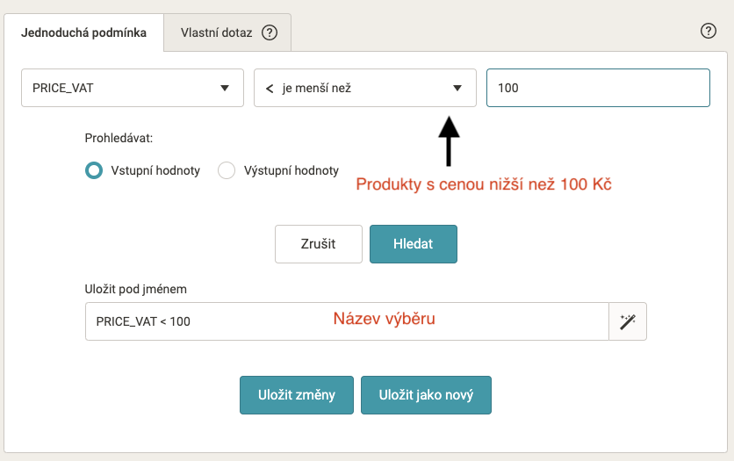This screenshot has height=461, width=734.
Task: Select the Vstupní hodnoty radio button
Action: tap(94, 170)
